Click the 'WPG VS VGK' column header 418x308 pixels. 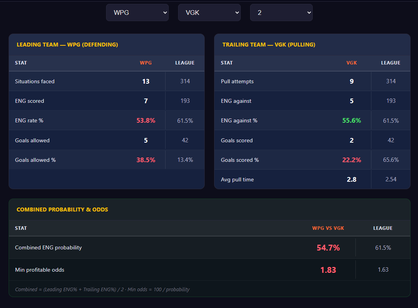coord(328,228)
